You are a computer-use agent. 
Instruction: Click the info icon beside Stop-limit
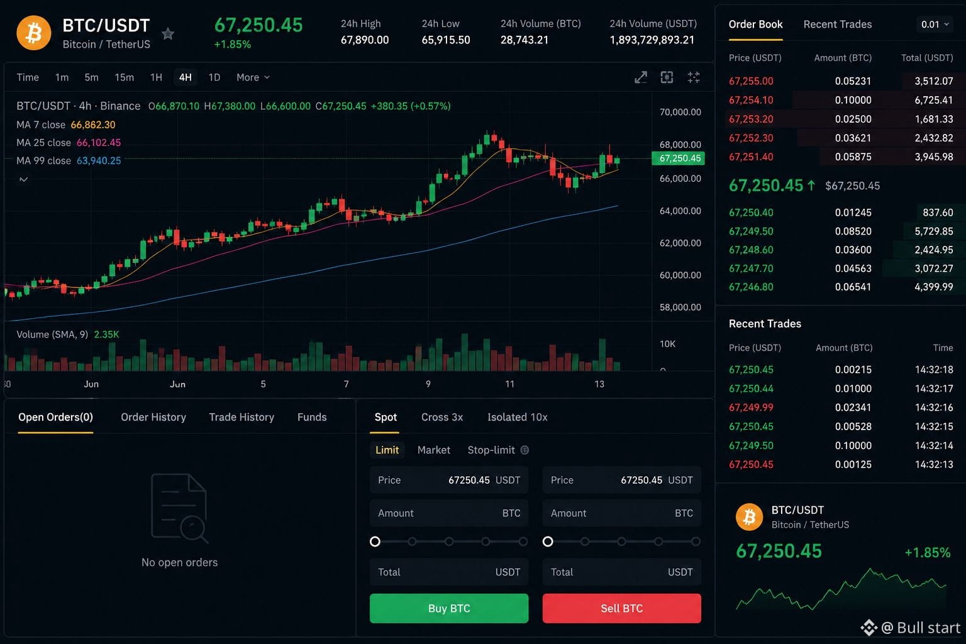point(525,450)
